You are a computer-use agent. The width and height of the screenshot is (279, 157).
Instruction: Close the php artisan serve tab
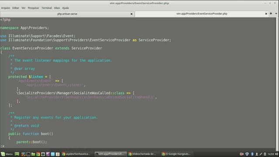click(132, 14)
